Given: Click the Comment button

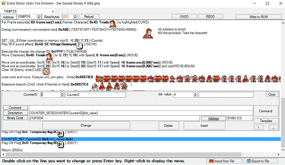Looking at the screenshot, I should (x=15, y=108).
